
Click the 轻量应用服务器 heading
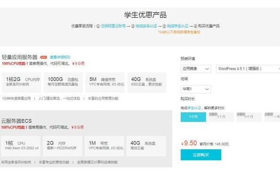pos(20,57)
